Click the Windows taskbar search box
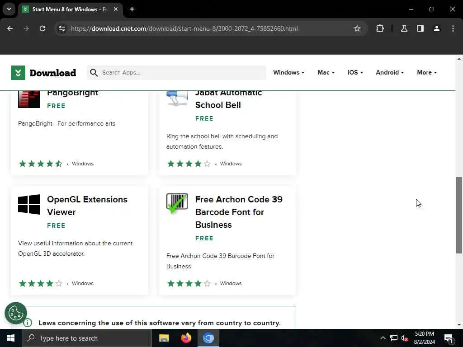 (x=87, y=338)
